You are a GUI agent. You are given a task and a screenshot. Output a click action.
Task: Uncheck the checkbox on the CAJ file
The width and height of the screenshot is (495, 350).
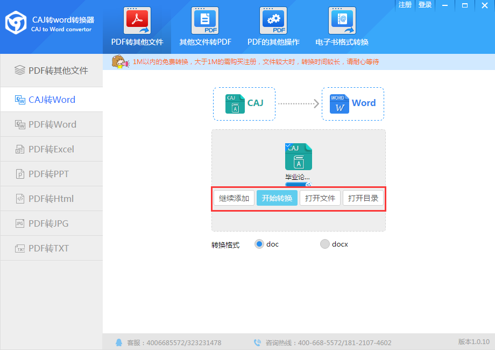pyautogui.click(x=288, y=145)
